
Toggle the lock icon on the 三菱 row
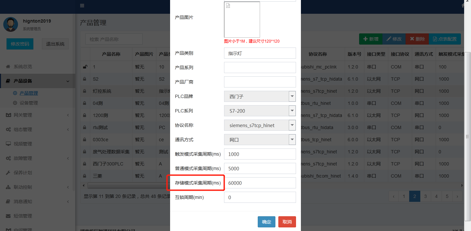click(85, 176)
